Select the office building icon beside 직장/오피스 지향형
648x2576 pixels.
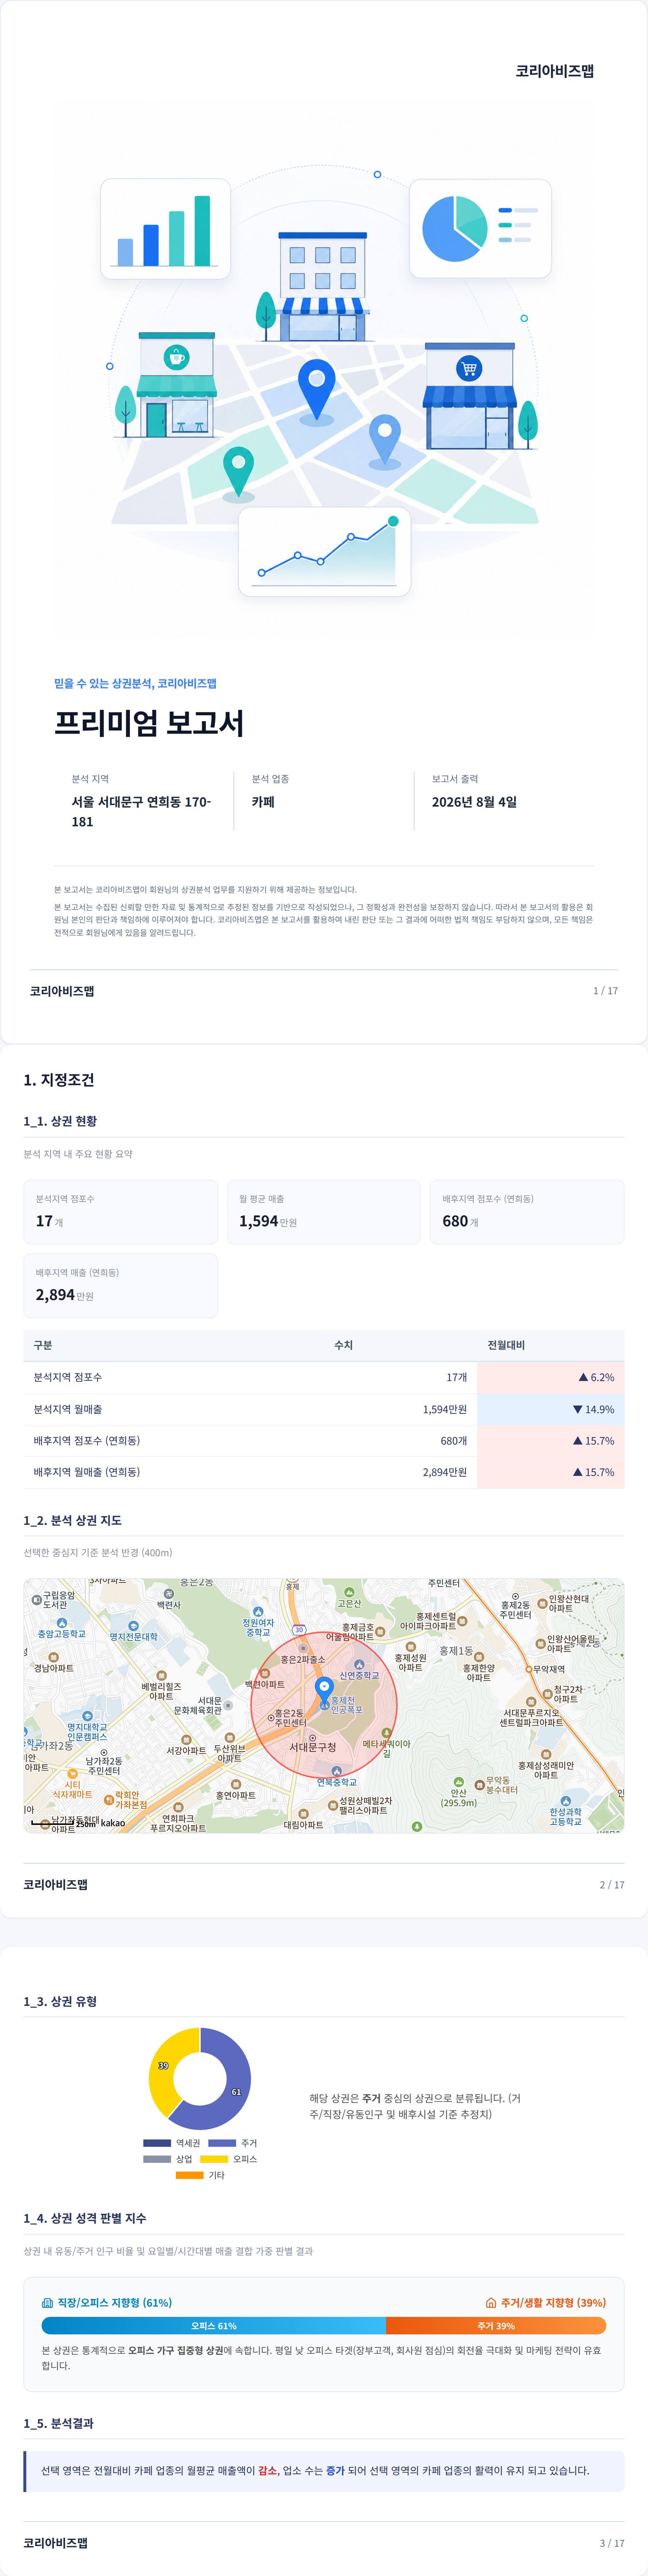click(47, 2303)
